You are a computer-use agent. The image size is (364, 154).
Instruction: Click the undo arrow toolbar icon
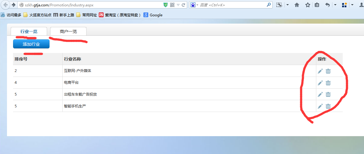[327, 5]
